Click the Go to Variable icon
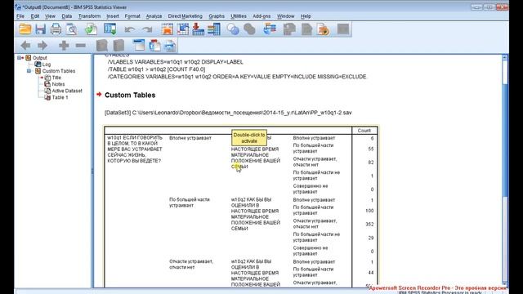Image resolution: width=523 pixels, height=294 pixels. 198,29
